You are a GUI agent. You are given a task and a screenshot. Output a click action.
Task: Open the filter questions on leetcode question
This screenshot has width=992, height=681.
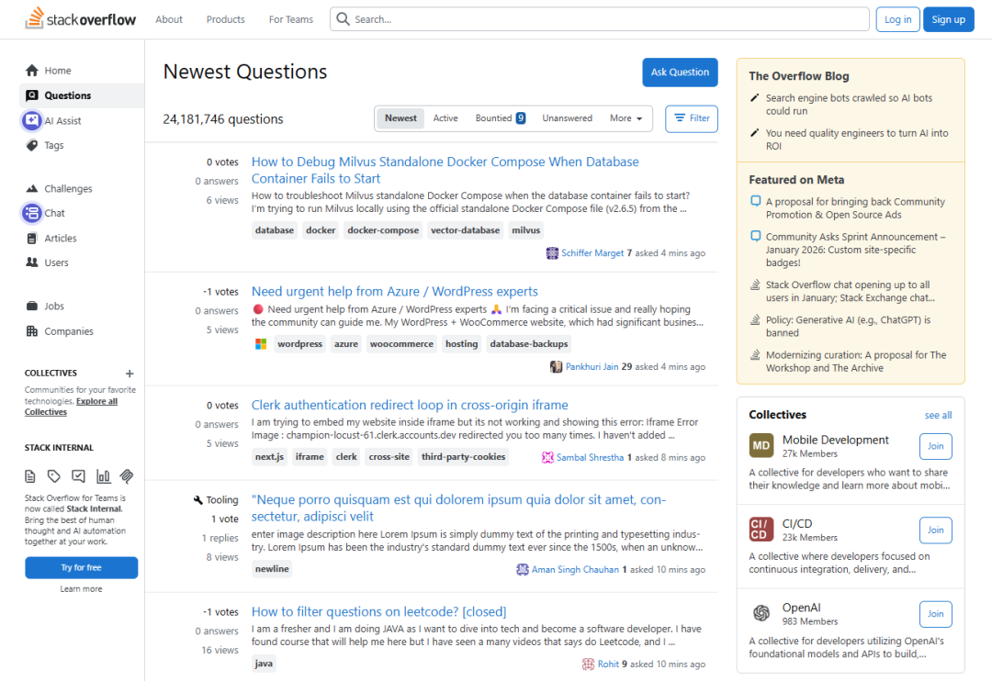point(379,612)
